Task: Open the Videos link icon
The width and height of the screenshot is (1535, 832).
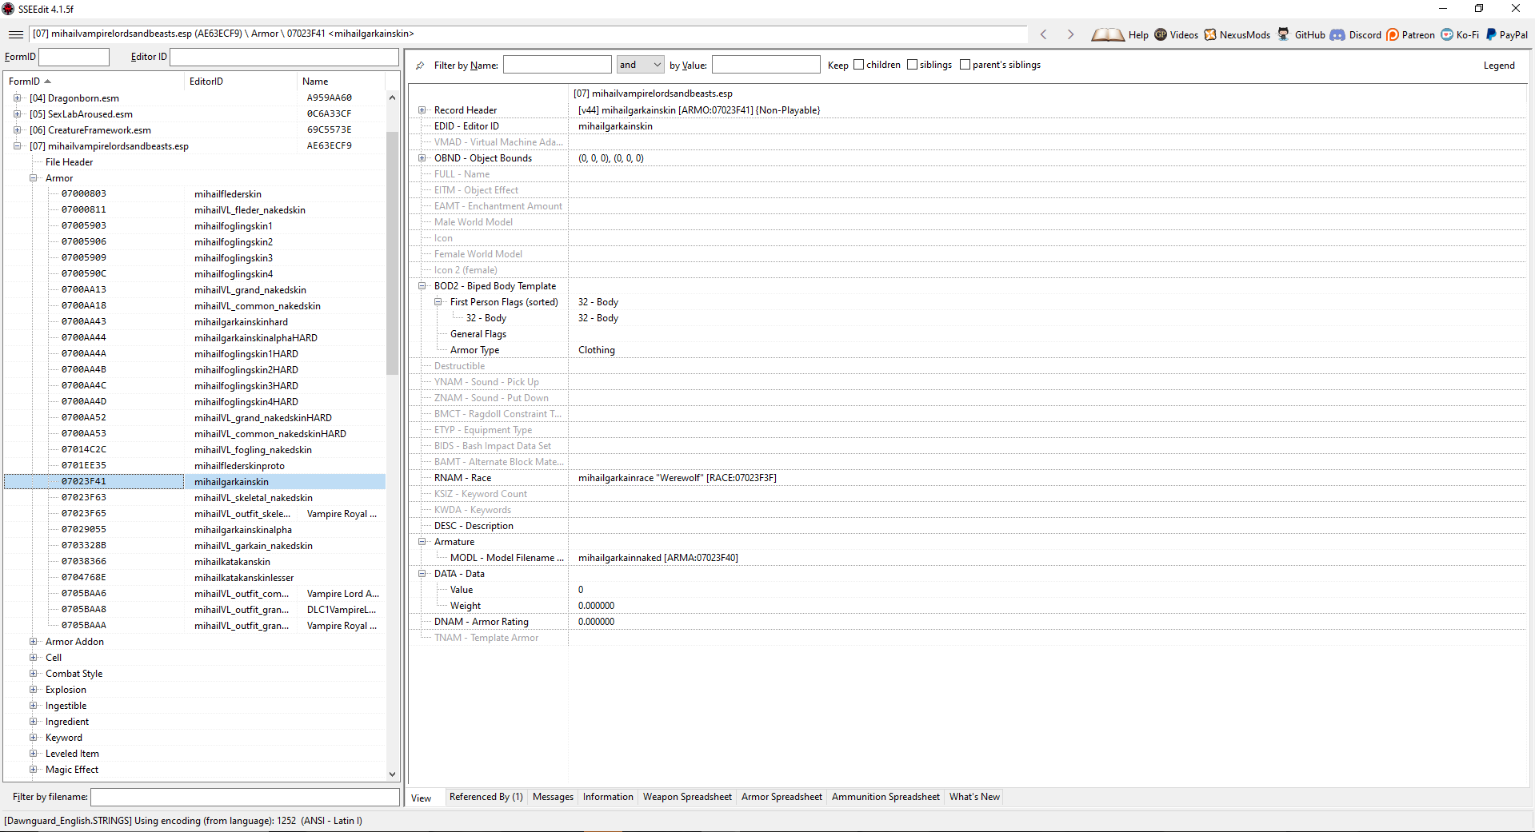Action: [1161, 34]
